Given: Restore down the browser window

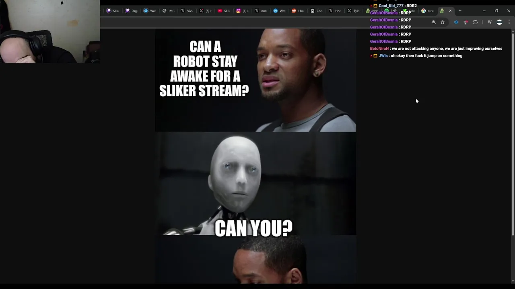Looking at the screenshot, I should [496, 11].
